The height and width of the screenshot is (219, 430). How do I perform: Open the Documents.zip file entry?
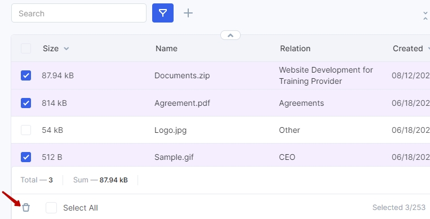pos(182,75)
